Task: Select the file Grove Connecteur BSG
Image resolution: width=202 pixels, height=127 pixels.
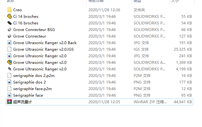Action: 34,29
